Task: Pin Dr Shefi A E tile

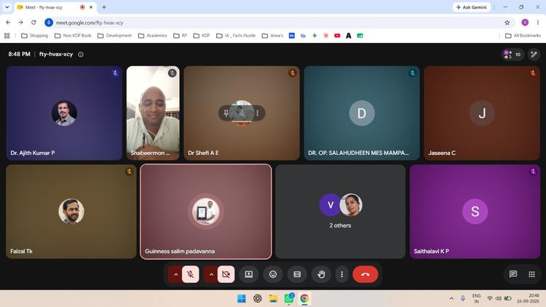Action: (226, 113)
